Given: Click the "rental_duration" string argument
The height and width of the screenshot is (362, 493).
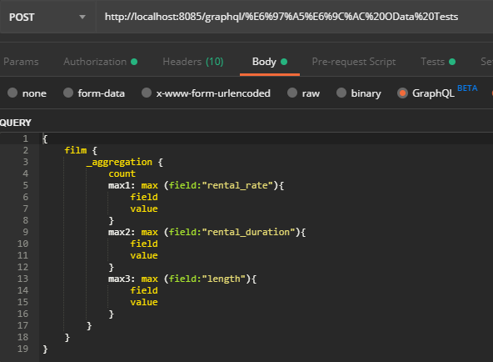Looking at the screenshot, I should [x=248, y=232].
